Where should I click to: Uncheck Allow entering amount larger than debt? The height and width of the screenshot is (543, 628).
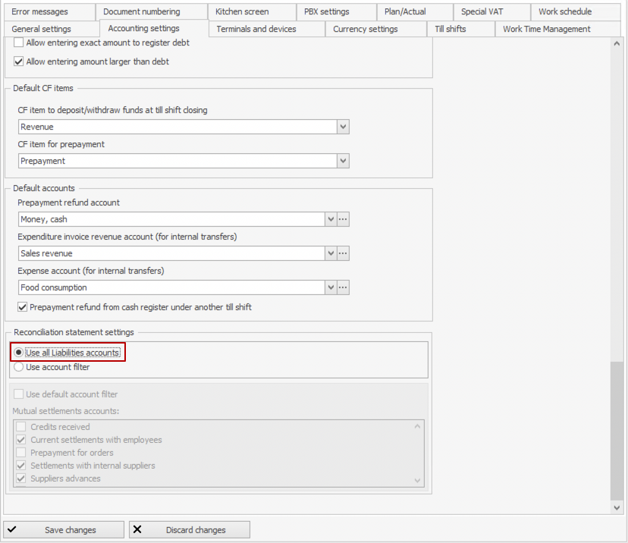tap(19, 61)
